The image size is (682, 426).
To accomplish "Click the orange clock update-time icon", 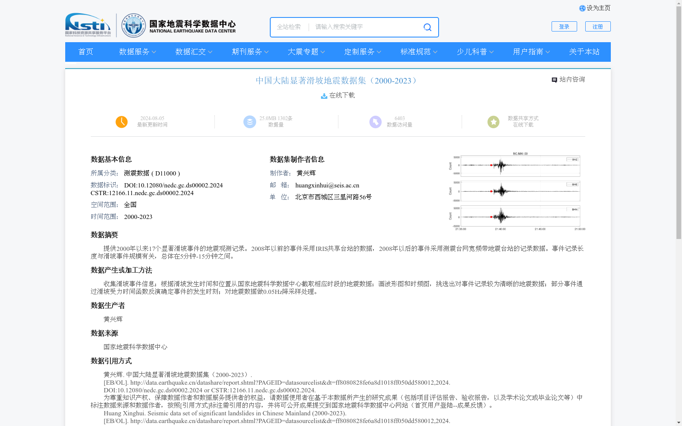I will 121,122.
